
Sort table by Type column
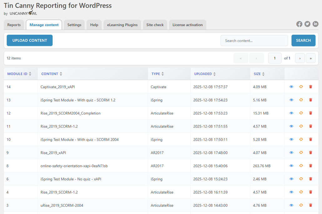click(x=158, y=74)
